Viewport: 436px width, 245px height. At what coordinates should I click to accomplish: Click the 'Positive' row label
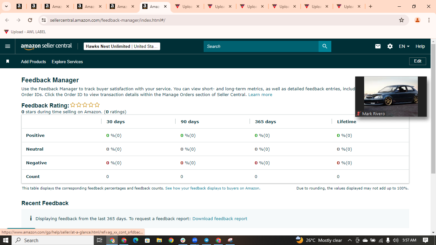35,135
